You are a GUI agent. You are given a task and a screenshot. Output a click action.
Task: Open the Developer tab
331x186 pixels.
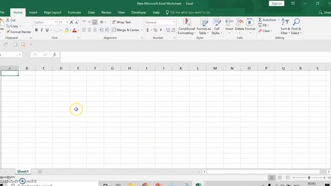pyautogui.click(x=139, y=12)
